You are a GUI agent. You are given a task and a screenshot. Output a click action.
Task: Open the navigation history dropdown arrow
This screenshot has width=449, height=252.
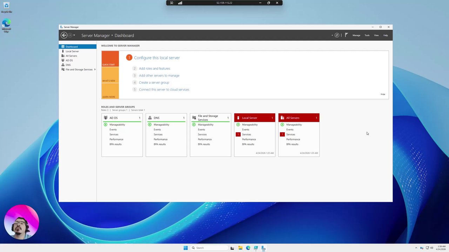coord(74,35)
